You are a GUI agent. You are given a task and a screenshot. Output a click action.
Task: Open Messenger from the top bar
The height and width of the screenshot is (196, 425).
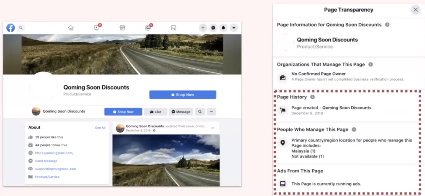(213, 28)
